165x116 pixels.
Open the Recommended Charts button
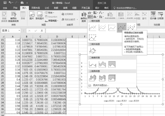(x=84, y=17)
